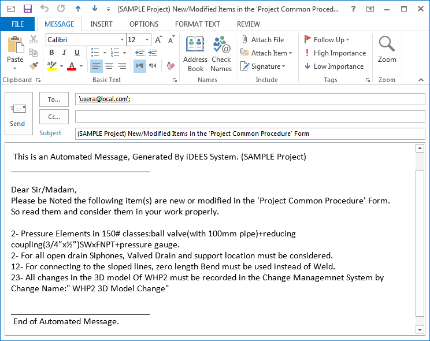Toggle High Importance tag
The height and width of the screenshot is (341, 430).
335,53
